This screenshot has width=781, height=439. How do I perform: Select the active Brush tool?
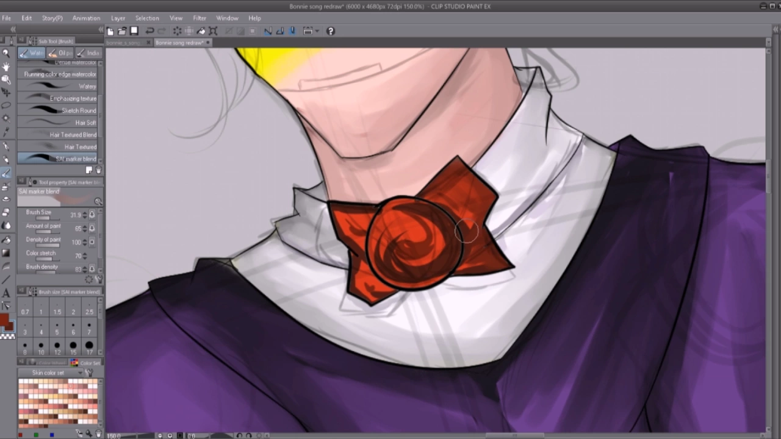click(x=6, y=173)
